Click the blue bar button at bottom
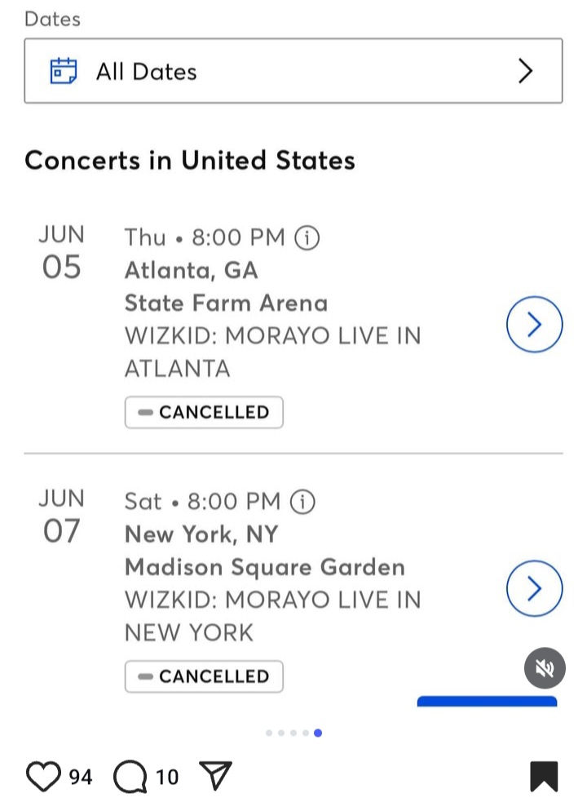The width and height of the screenshot is (587, 811). 487,702
